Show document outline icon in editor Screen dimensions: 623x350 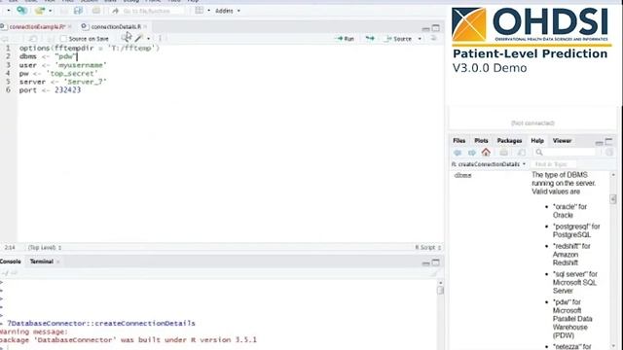coord(433,39)
